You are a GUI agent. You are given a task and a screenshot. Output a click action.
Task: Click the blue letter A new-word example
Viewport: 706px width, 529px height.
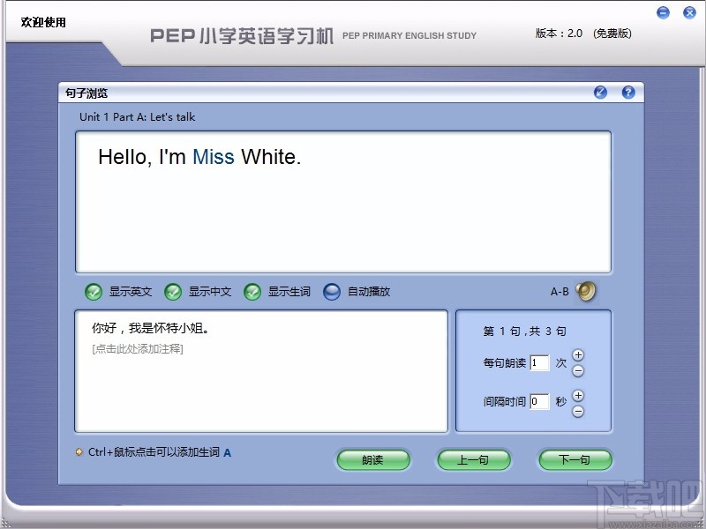pyautogui.click(x=227, y=452)
